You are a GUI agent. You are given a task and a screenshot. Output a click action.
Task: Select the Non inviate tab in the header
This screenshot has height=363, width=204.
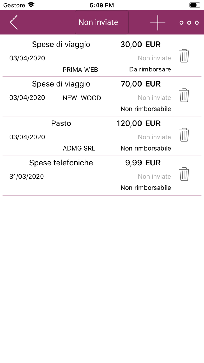tap(101, 22)
